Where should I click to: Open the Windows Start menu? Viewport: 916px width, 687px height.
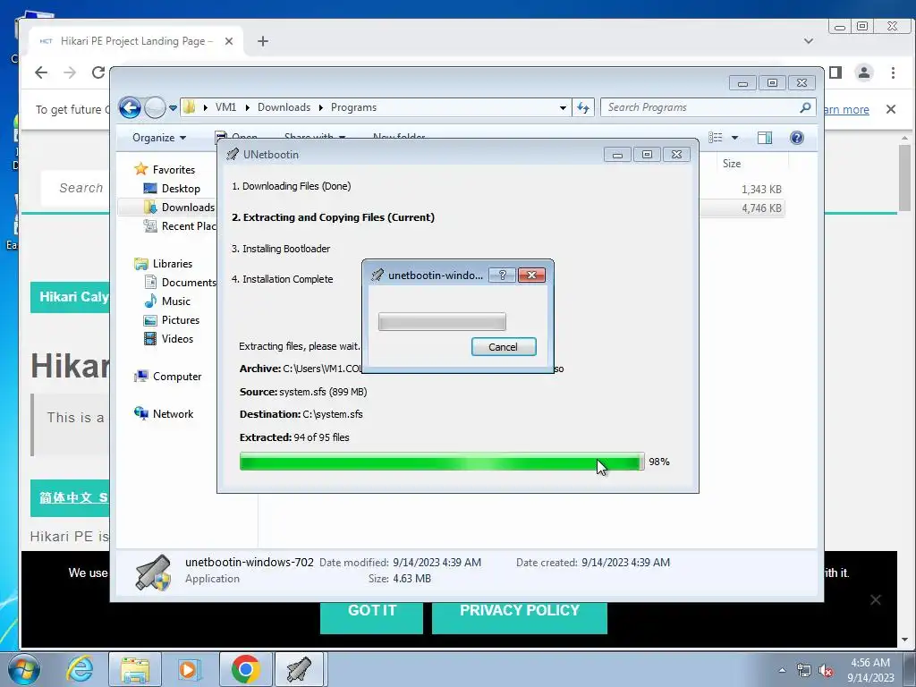[24, 669]
